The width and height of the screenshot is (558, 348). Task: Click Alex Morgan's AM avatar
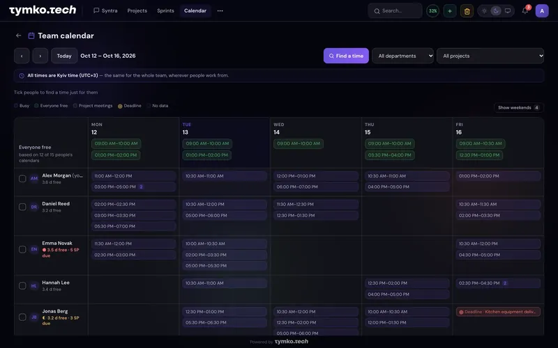coord(34,178)
